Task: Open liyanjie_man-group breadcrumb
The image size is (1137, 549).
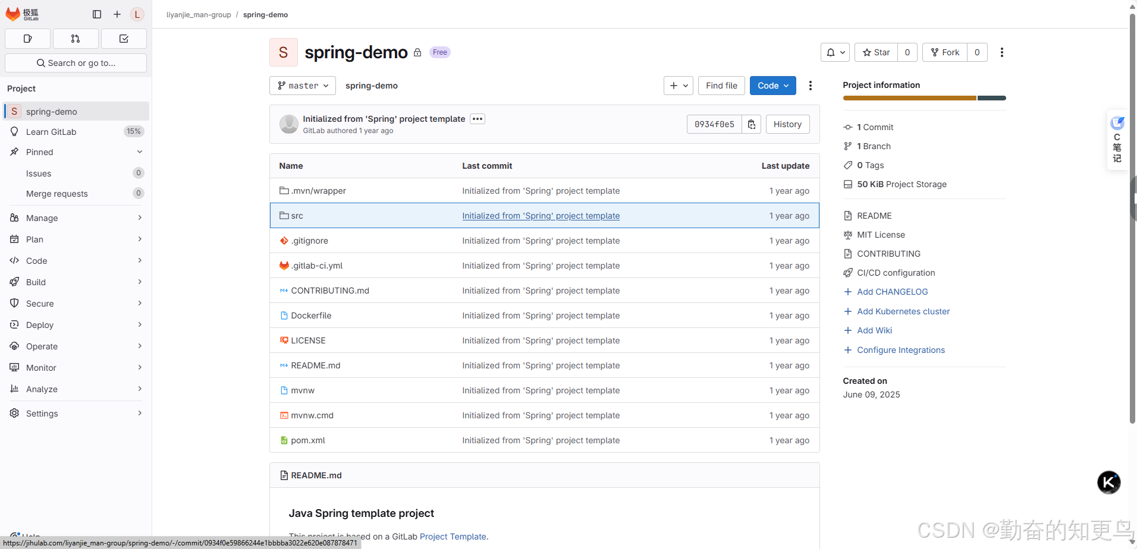Action: click(199, 15)
